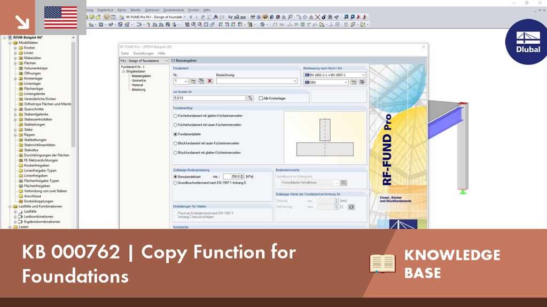
Task: Open the Fenster menu in RFEM
Action: tap(193, 10)
